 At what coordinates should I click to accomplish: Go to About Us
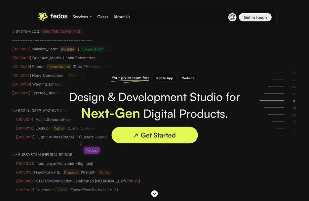[122, 17]
